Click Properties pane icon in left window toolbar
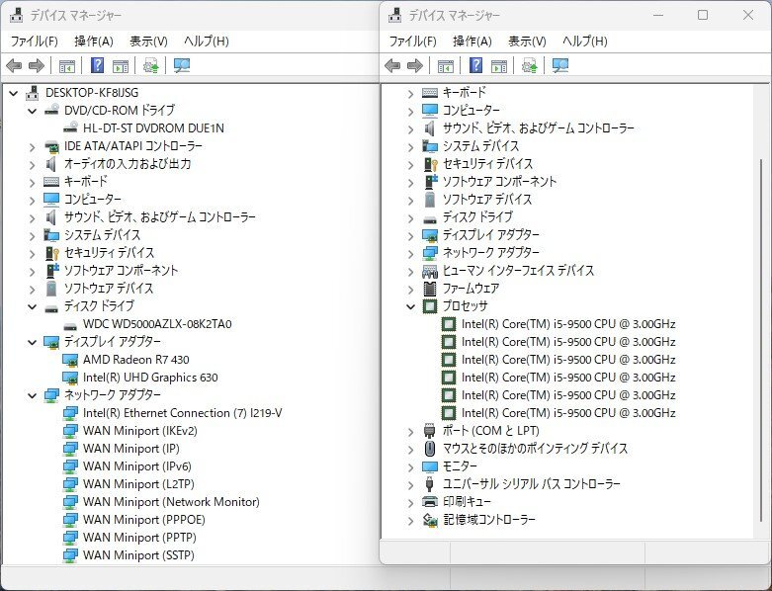Image resolution: width=772 pixels, height=591 pixels. [121, 66]
